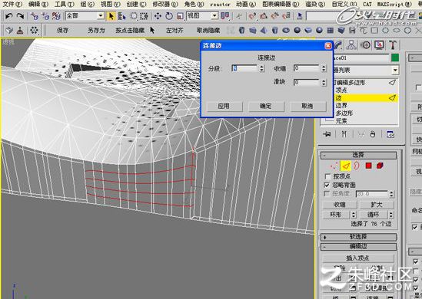The width and height of the screenshot is (422, 299).
Task: Activate the Select and Rotate tool
Action: (x=169, y=16)
